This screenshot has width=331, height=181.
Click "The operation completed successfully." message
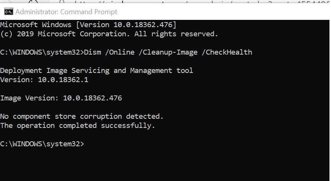tap(78, 125)
